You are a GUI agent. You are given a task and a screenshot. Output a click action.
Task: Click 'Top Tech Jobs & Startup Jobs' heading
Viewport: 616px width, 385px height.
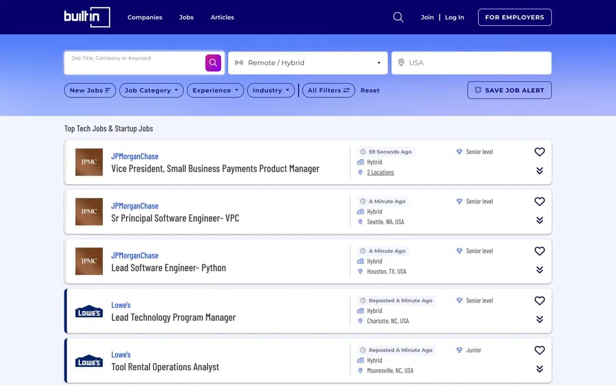click(x=108, y=129)
